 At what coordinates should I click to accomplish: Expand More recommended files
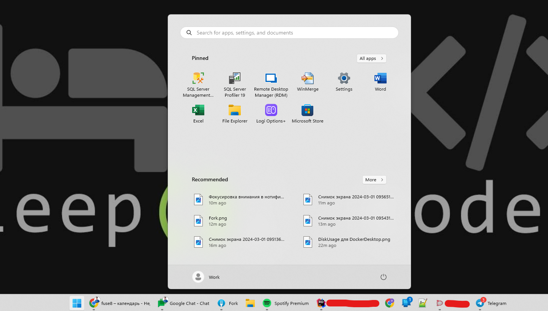(374, 180)
